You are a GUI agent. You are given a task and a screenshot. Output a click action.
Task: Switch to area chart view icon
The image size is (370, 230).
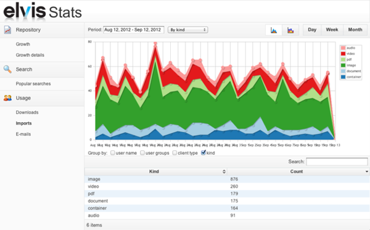pyautogui.click(x=274, y=30)
